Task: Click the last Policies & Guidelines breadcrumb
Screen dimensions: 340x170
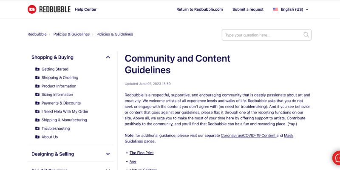Action: click(115, 34)
